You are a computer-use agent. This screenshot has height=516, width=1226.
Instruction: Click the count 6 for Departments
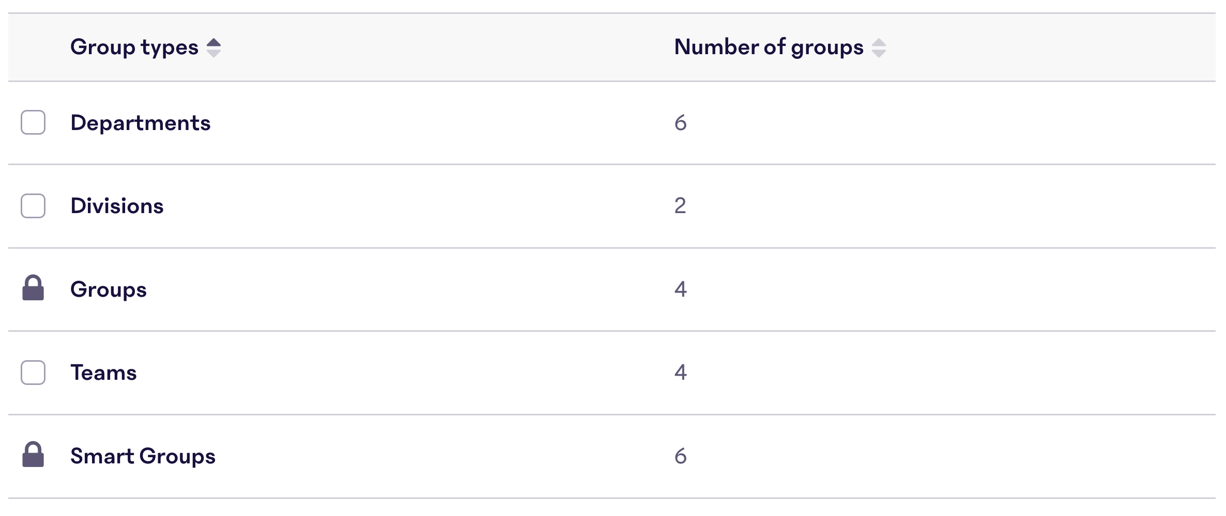681,123
